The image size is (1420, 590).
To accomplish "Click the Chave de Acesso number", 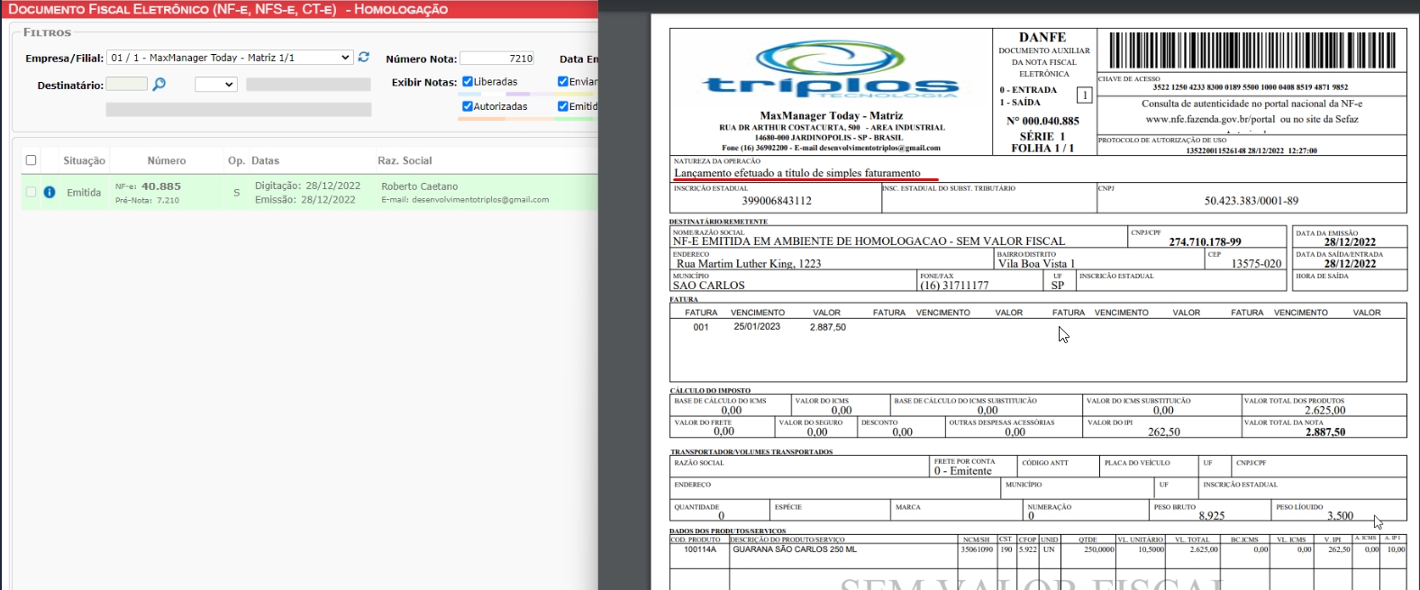I will coord(1251,87).
